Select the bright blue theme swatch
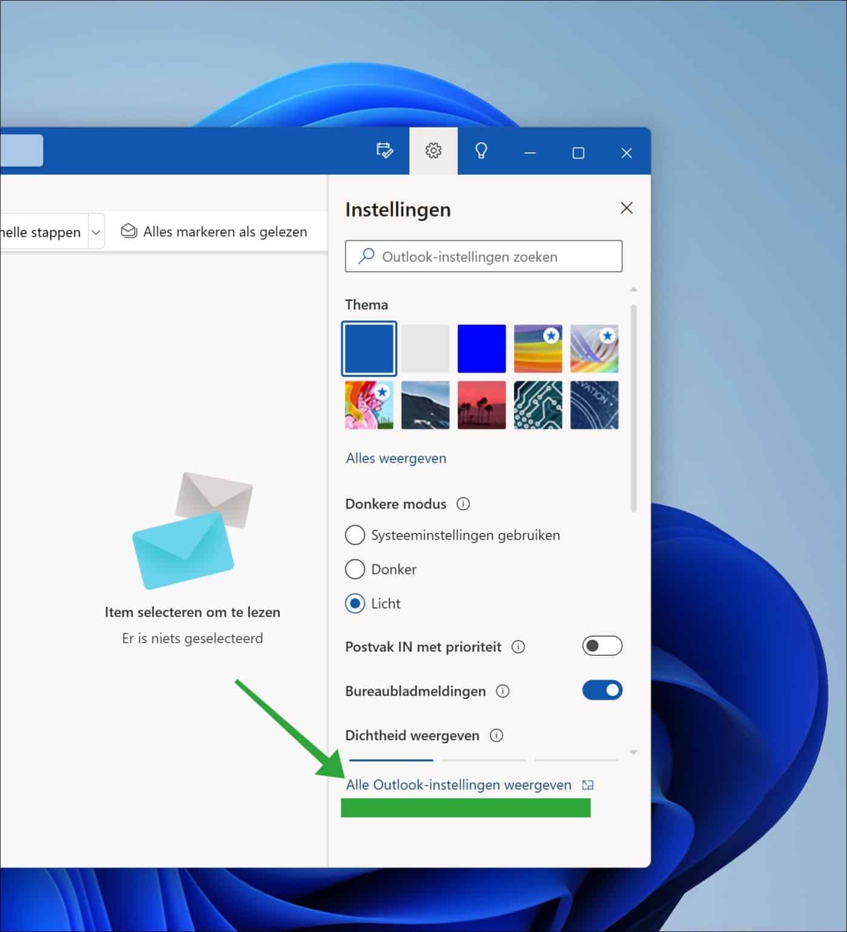Image resolution: width=847 pixels, height=932 pixels. pos(481,348)
